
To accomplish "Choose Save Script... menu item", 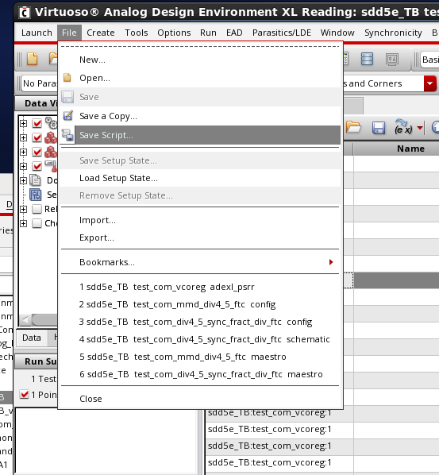I will click(200, 135).
